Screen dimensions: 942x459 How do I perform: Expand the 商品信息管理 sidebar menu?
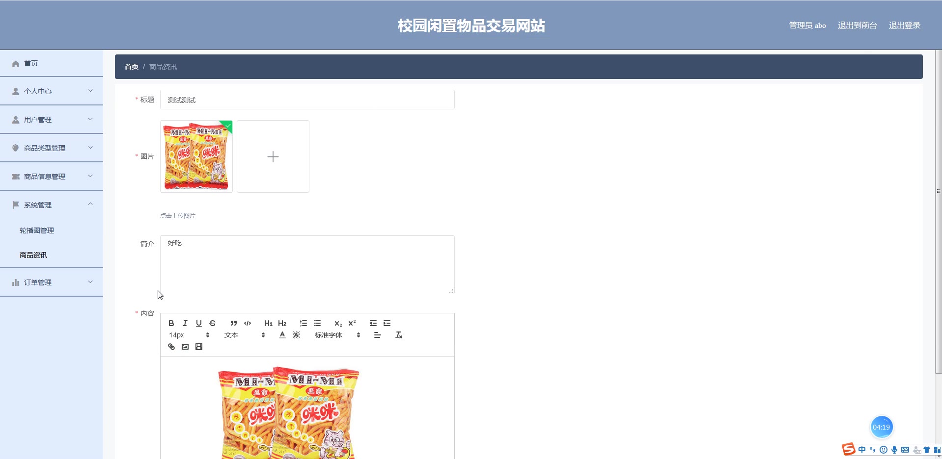click(x=52, y=177)
